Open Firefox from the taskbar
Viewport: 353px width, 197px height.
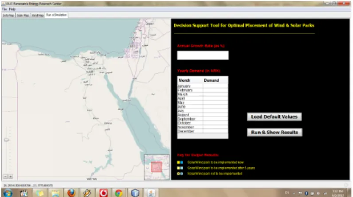71,193
